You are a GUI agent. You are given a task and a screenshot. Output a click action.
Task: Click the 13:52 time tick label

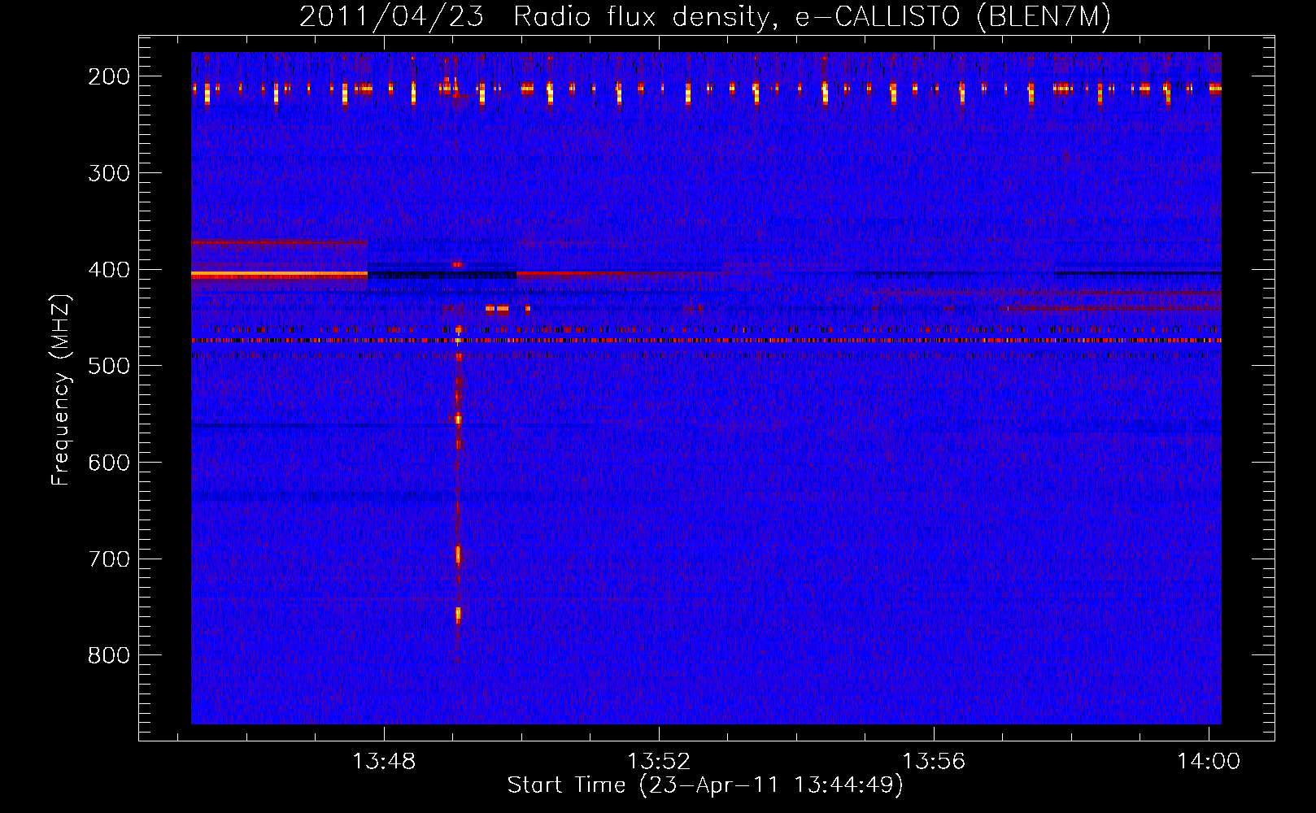coord(658,761)
